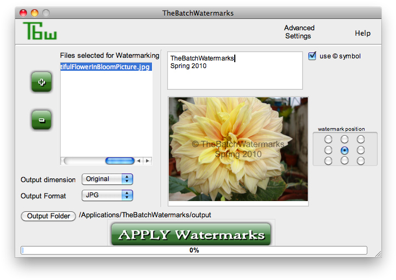Click the window resize grip icon
The width and height of the screenshot is (396, 280).
coord(378,254)
